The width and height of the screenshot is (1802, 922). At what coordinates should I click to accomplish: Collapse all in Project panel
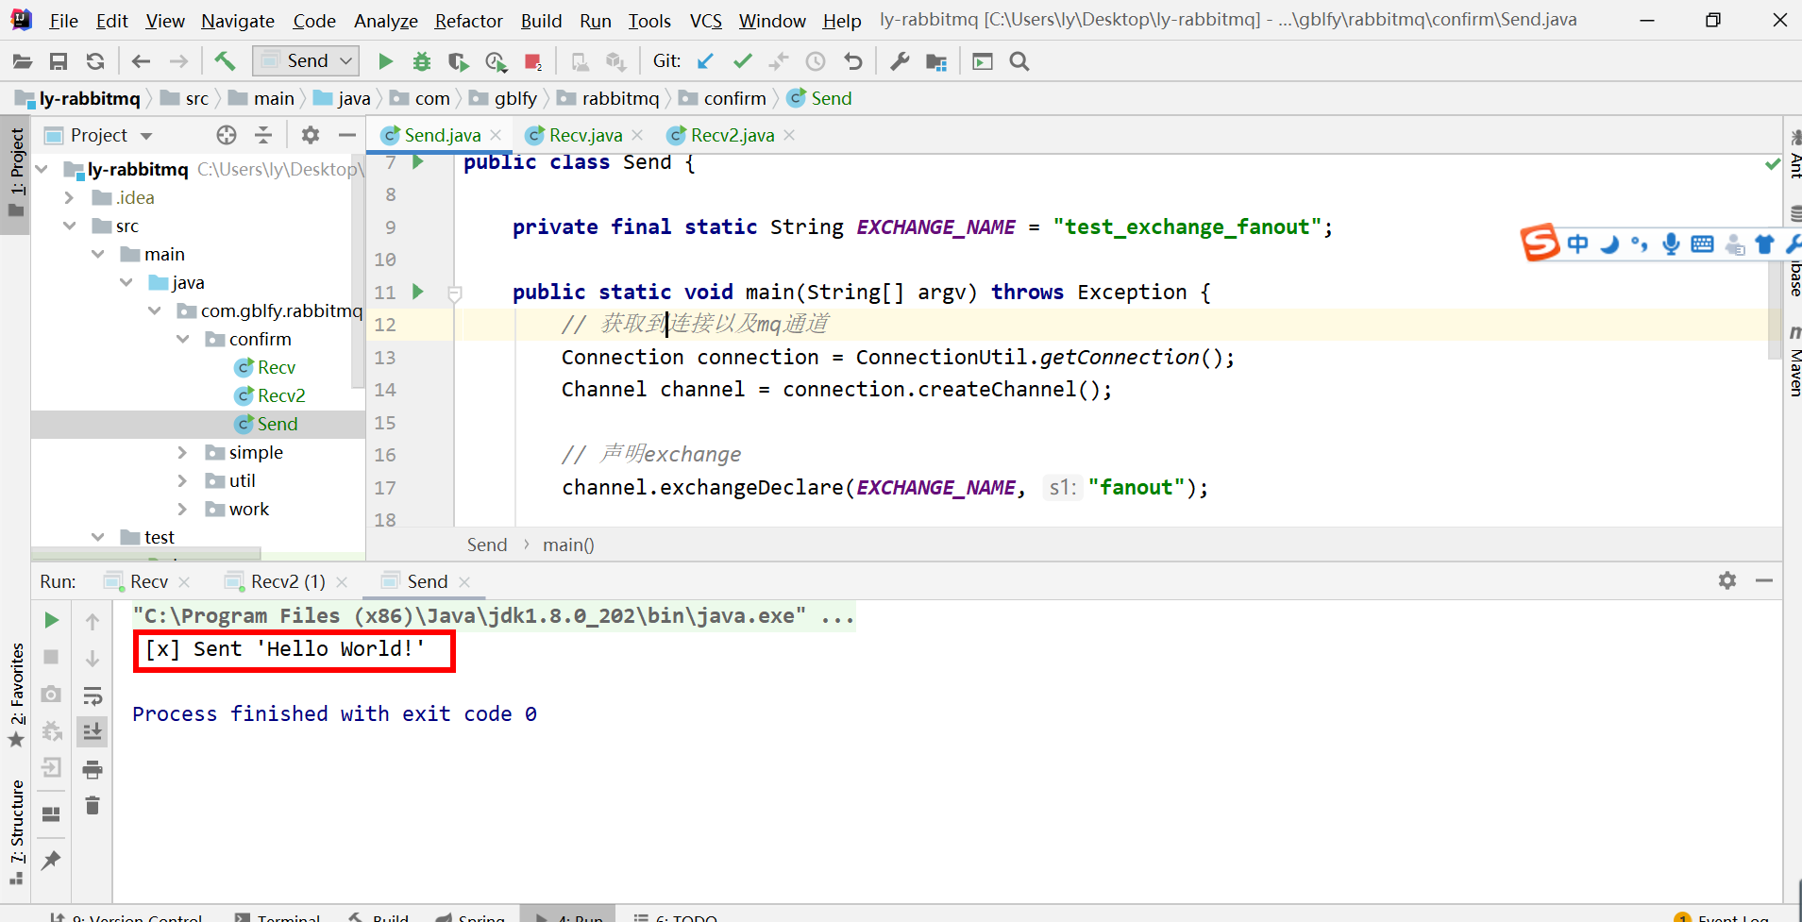coord(263,135)
